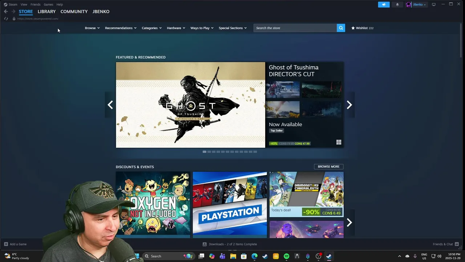This screenshot has width=465, height=262.
Task: Click the Windows platform icon on Ghost of Tsushima
Action: pyautogui.click(x=339, y=142)
